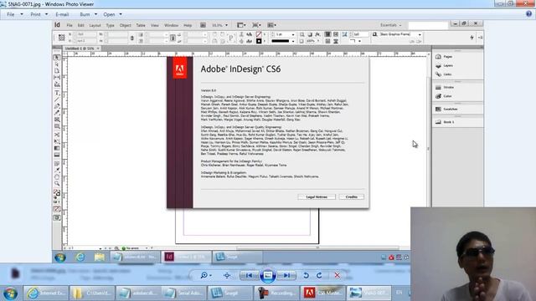
Task: Select the Selection tool in InDesign toolbox
Action: [x=57, y=58]
